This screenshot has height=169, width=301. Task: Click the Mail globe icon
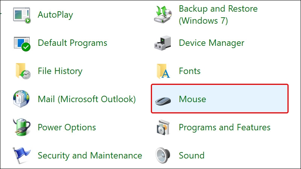coord(21,99)
